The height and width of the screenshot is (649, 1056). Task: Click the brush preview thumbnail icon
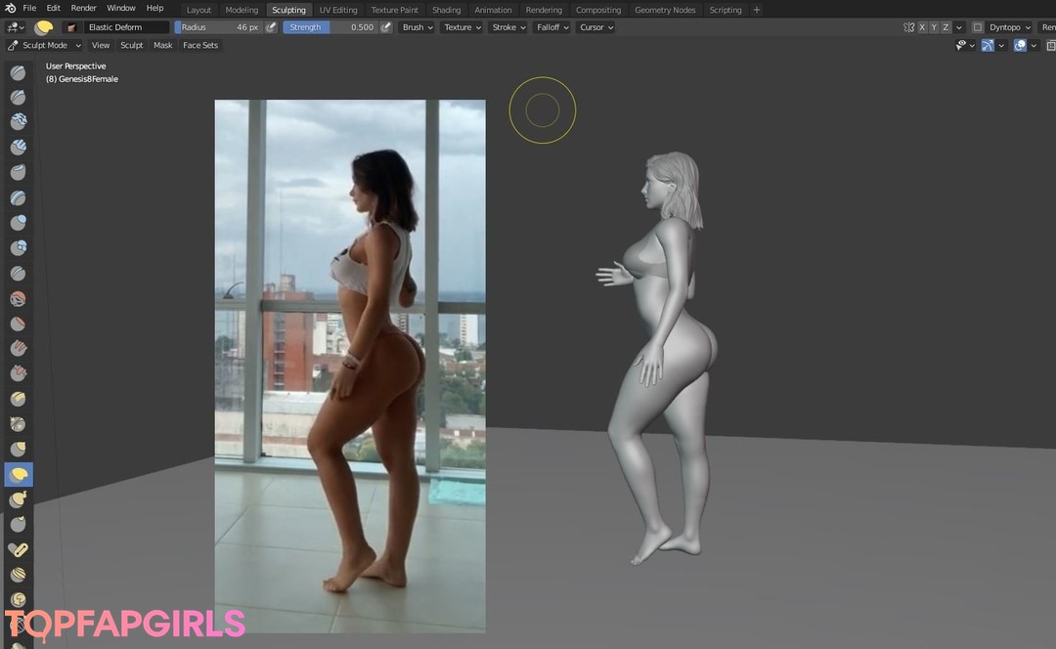[44, 27]
